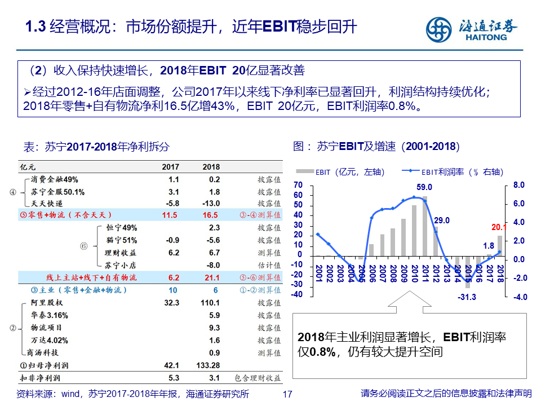Viewport: 541px width, 406px height.
Task: Click the 万达4.02% row label
Action: point(50,341)
